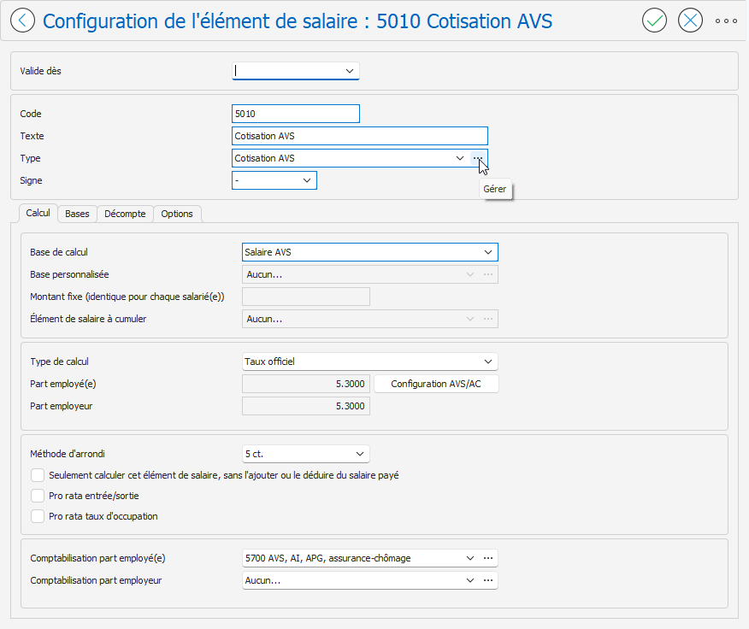Image resolution: width=749 pixels, height=629 pixels.
Task: Manage Base personnalisée with its ellipsis
Action: point(487,274)
